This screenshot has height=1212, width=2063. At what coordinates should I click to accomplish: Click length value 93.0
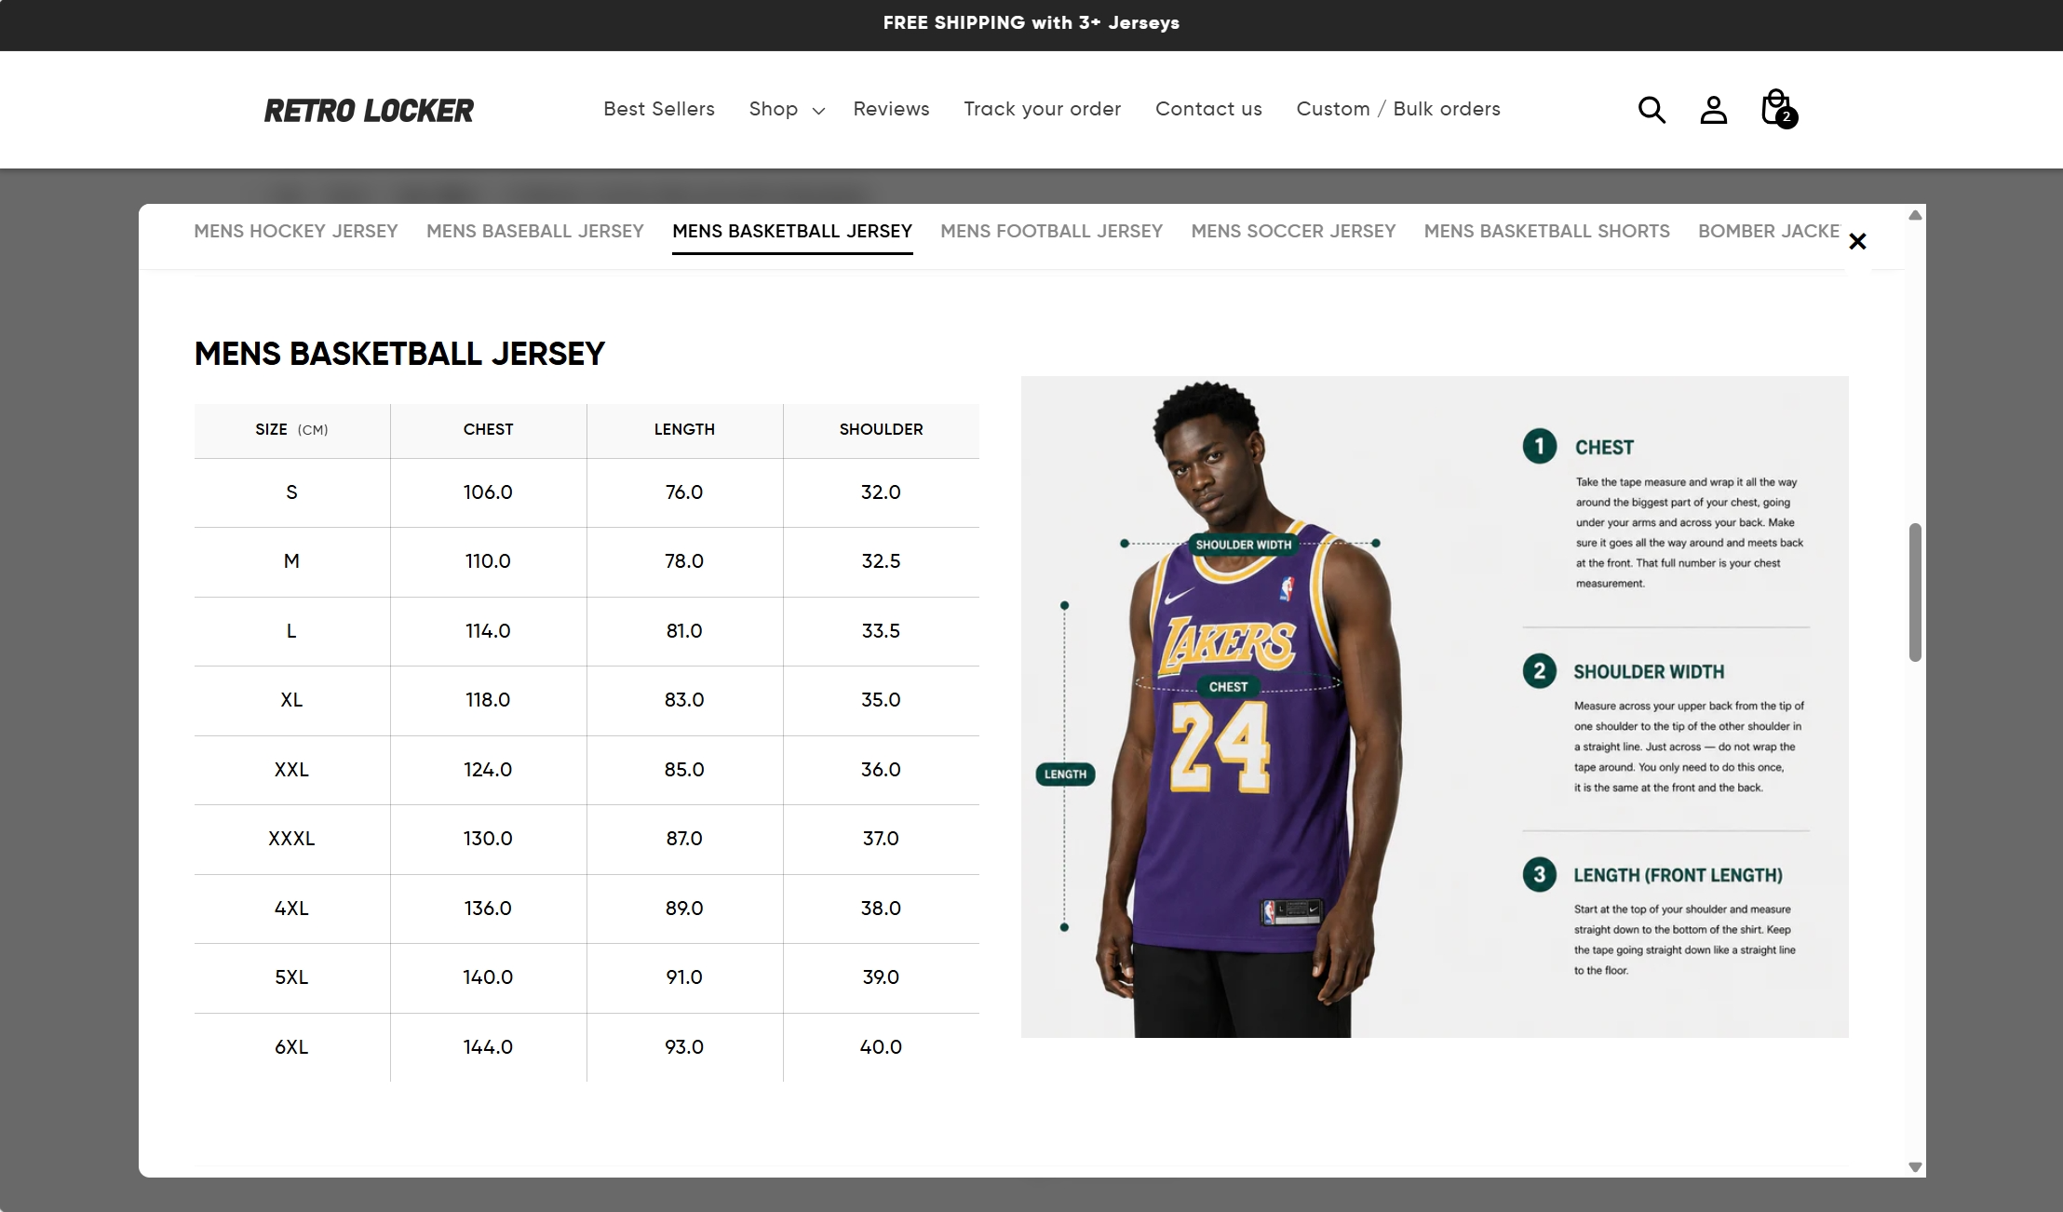[684, 1047]
